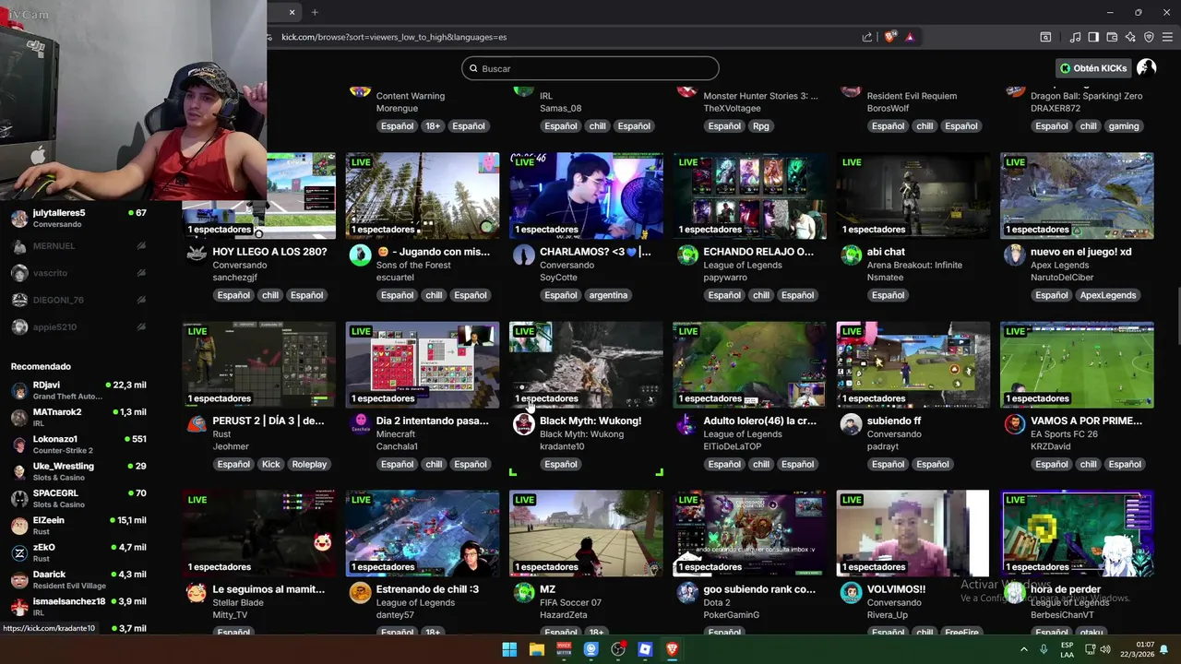Screen dimensions: 1181x664
Task: Click the address bar URL kick.com/browse
Action: pyautogui.click(x=394, y=37)
